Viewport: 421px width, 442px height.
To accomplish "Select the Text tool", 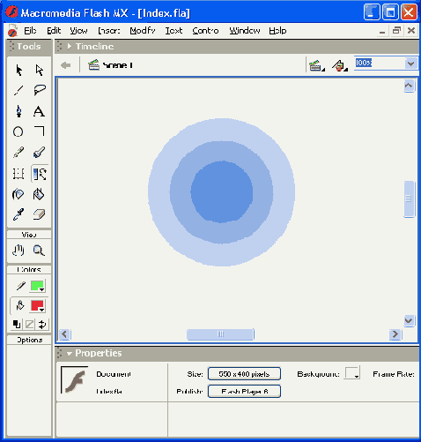I will (40, 111).
